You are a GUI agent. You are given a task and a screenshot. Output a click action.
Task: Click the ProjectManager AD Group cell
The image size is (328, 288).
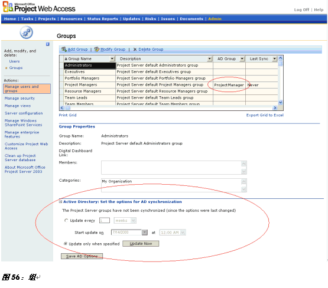point(229,85)
